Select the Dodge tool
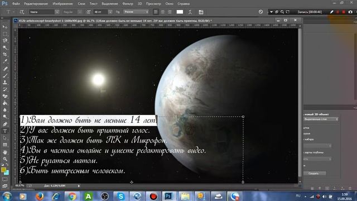357x201 pixels. (5, 117)
